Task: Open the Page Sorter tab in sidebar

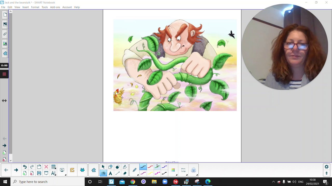Action: (x=5, y=15)
